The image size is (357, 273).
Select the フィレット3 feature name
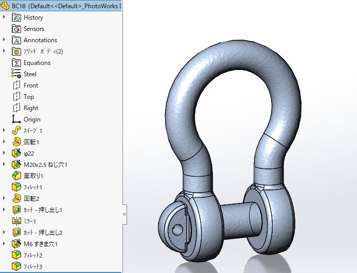tap(33, 266)
